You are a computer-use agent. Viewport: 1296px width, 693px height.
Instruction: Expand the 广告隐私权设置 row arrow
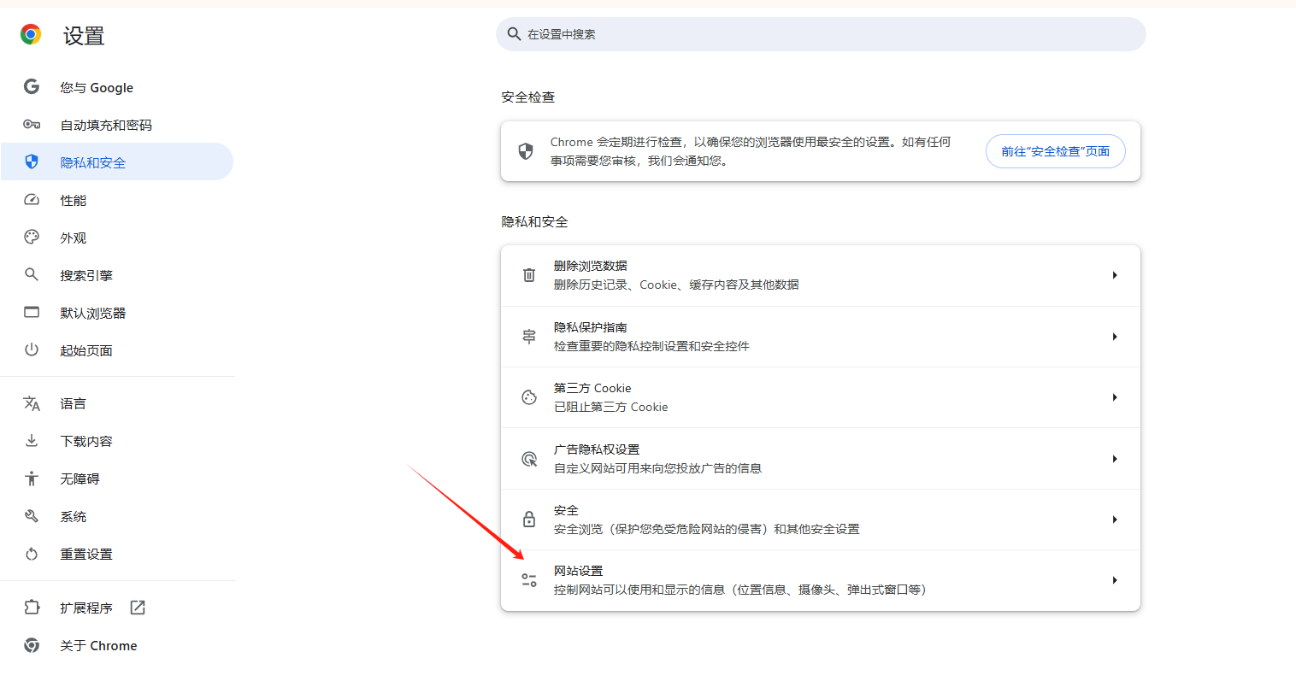[1115, 459]
